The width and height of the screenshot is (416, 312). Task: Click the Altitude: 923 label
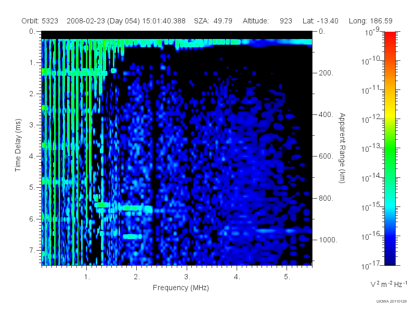click(267, 21)
